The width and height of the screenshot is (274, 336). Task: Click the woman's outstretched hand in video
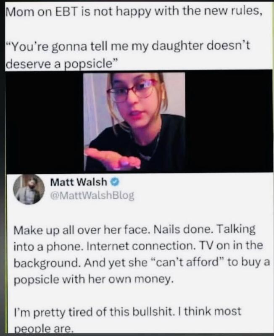tap(112, 158)
